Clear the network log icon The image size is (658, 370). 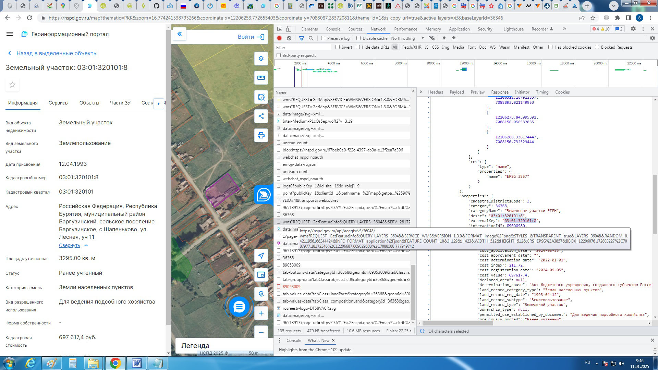[x=289, y=38]
